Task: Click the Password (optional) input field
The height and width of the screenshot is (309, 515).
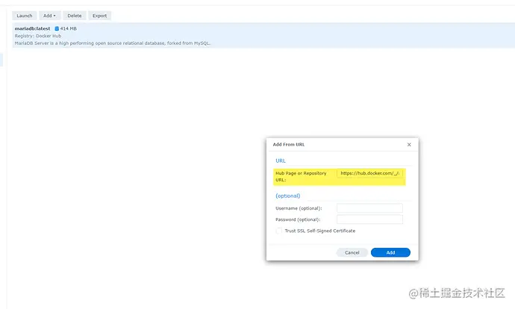Action: pyautogui.click(x=369, y=219)
